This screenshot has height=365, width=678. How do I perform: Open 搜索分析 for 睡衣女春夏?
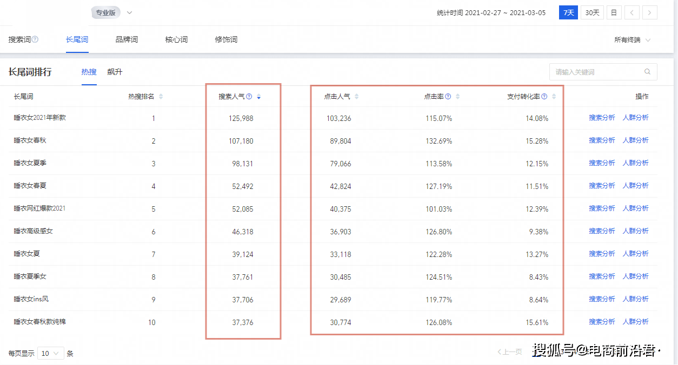[x=602, y=186]
